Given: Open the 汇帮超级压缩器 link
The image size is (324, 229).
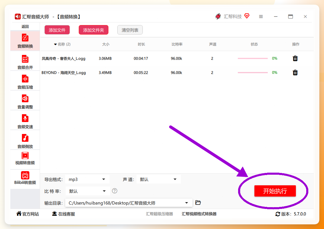Looking at the screenshot, I should point(159,214).
